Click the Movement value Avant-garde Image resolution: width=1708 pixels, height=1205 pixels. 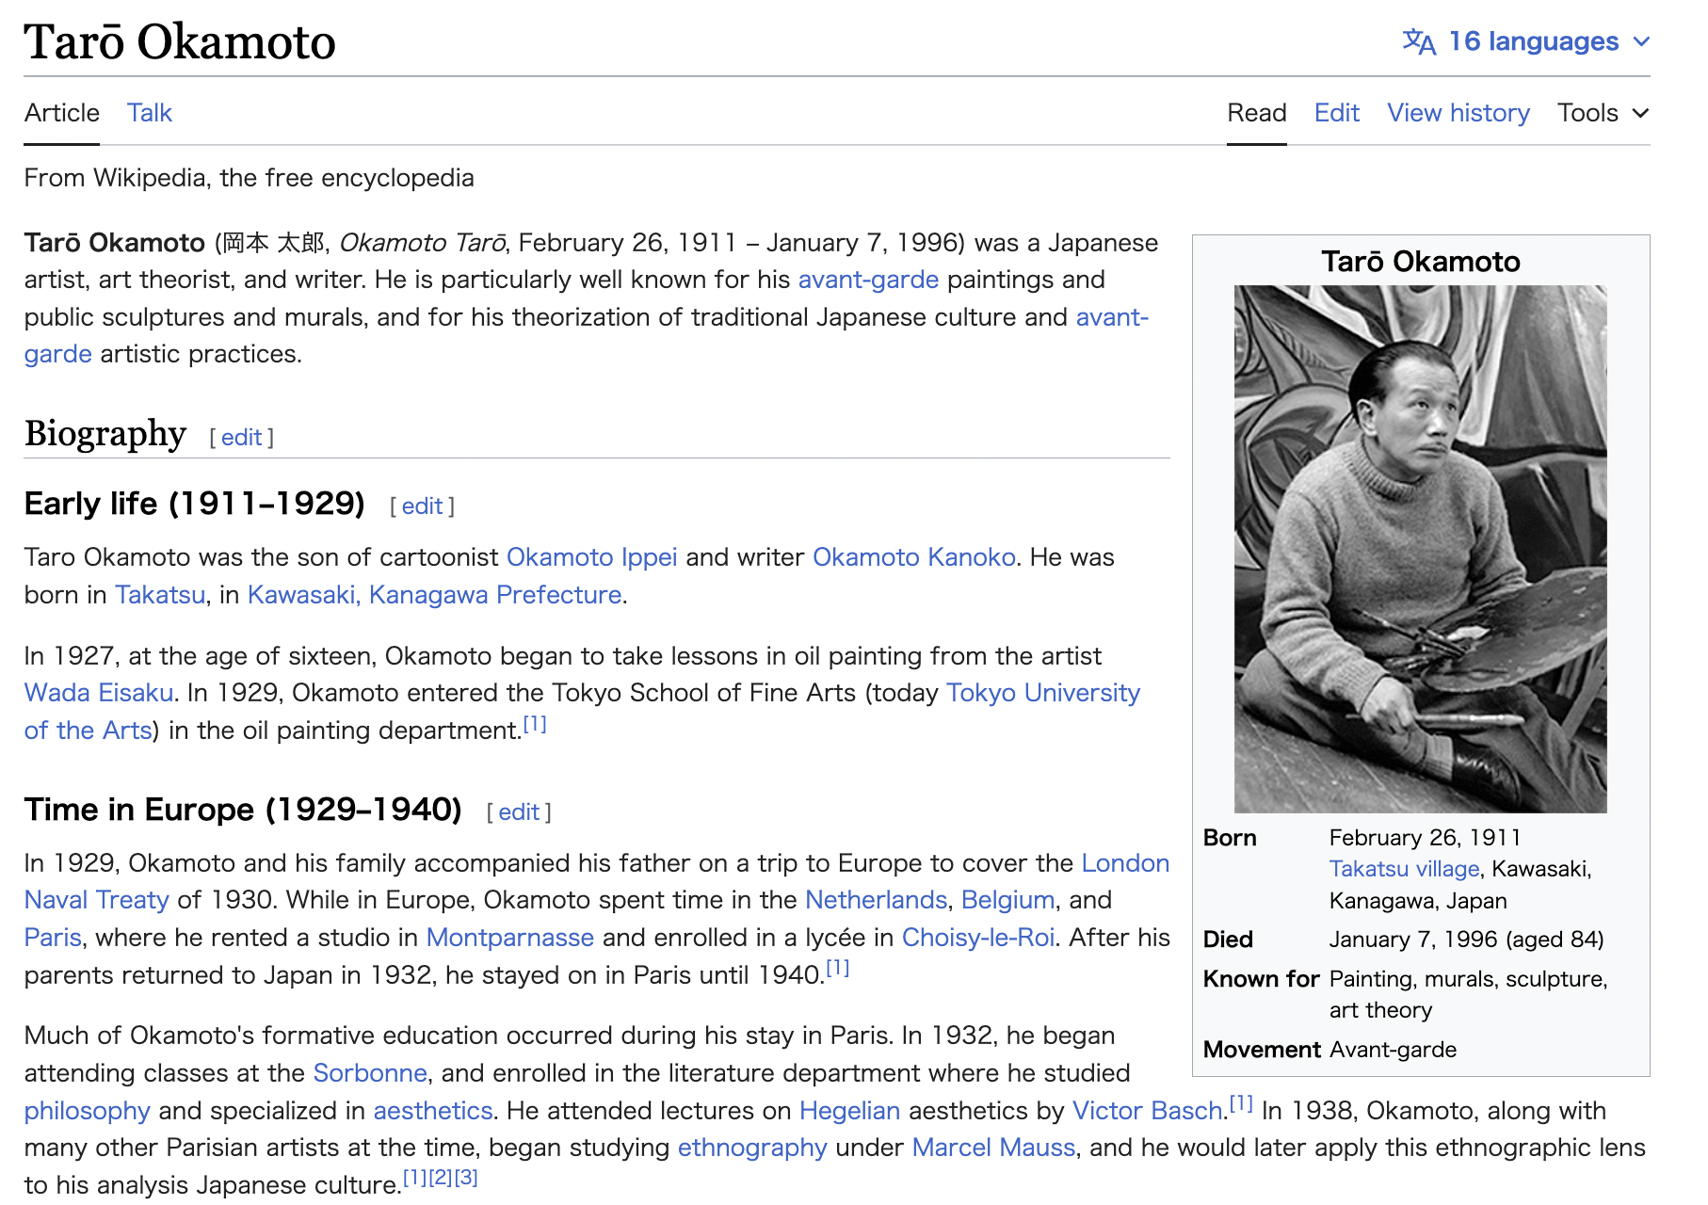[x=1393, y=1050]
